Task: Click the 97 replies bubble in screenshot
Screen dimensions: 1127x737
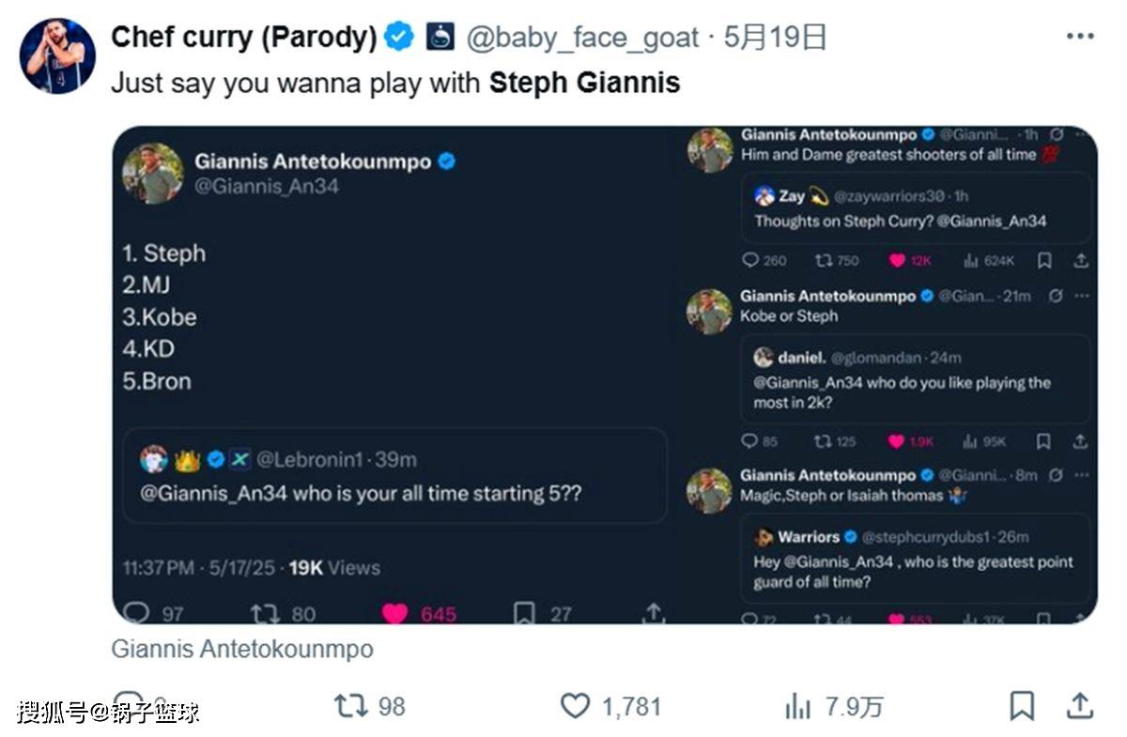Action: 154,614
